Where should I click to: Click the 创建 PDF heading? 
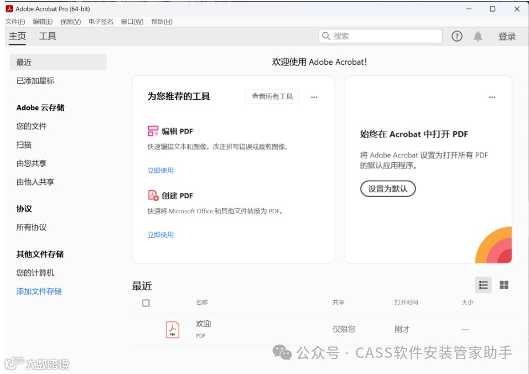pos(177,196)
